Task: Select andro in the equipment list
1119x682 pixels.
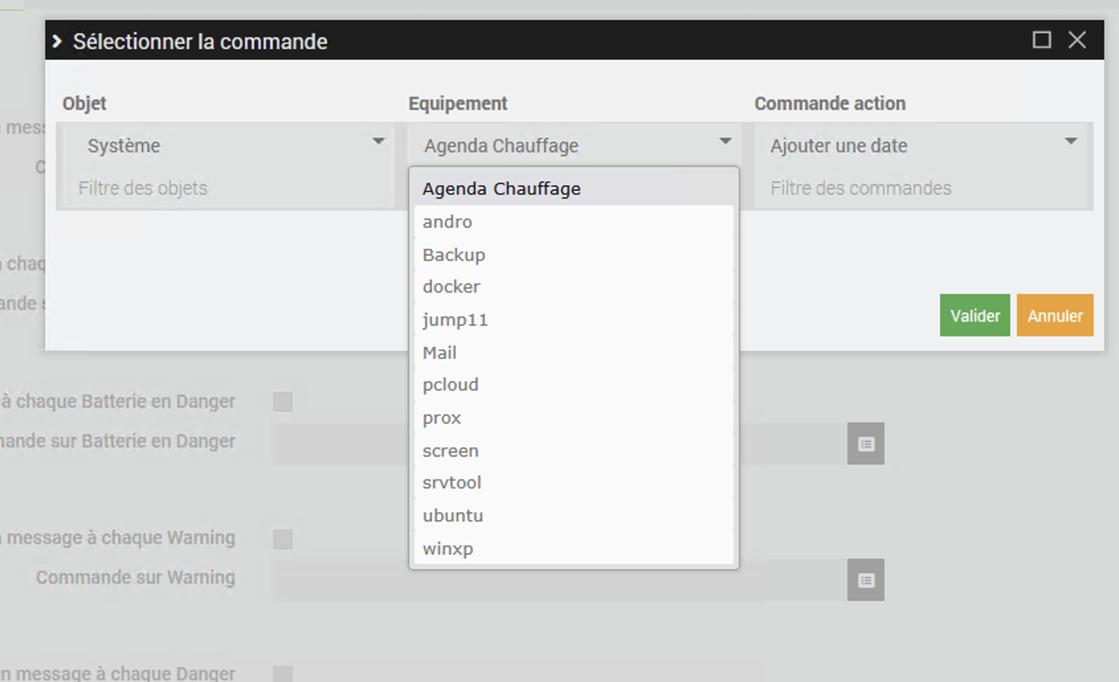Action: (573, 222)
